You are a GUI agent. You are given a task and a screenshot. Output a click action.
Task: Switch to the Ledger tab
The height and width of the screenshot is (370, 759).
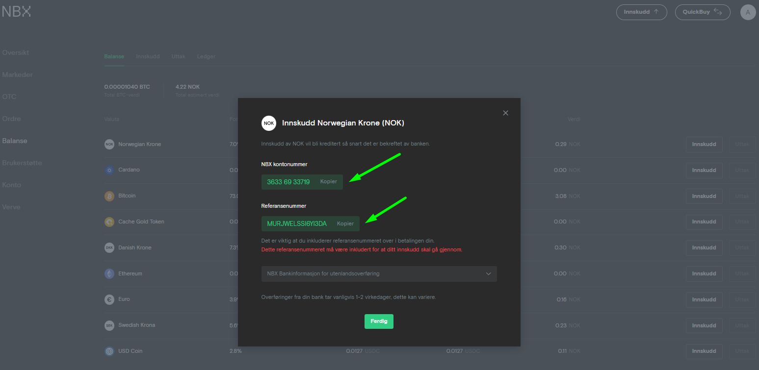[206, 56]
